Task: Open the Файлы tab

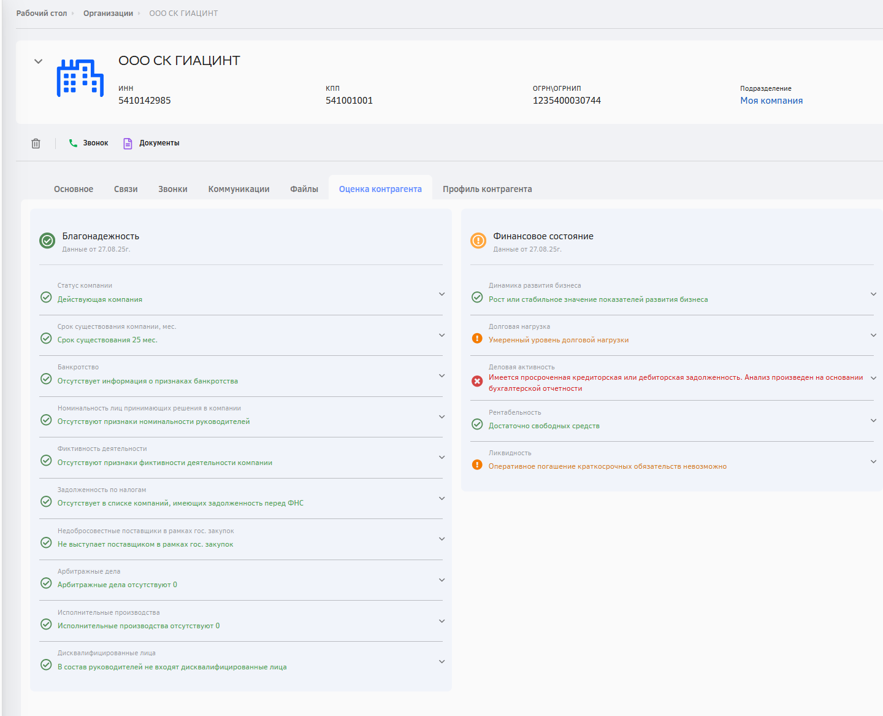Action: pyautogui.click(x=304, y=189)
